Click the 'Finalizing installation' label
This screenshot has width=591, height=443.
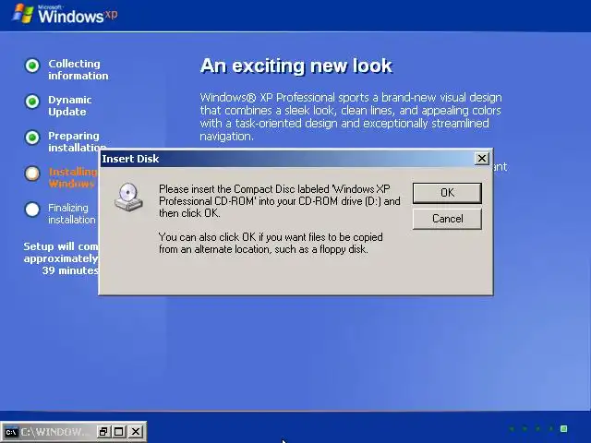(72, 213)
